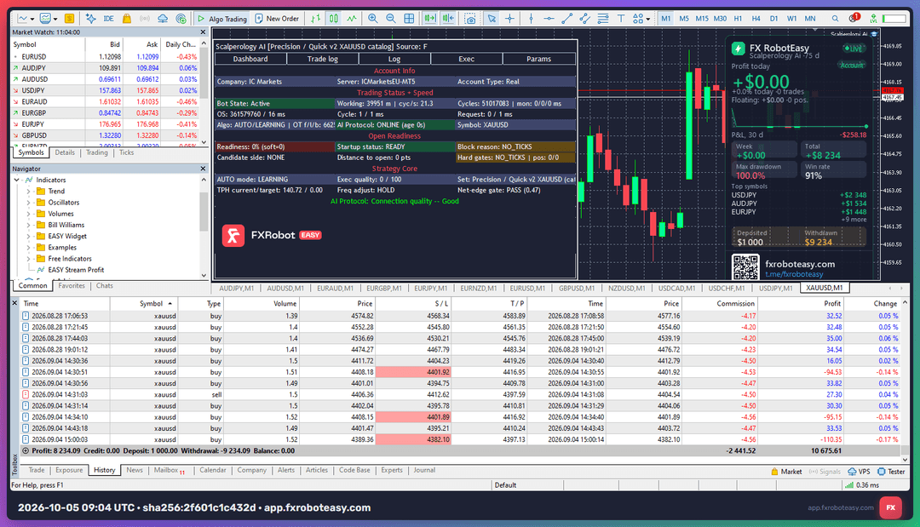Switch to the EURUSD,M1 chart tab

pyautogui.click(x=527, y=288)
